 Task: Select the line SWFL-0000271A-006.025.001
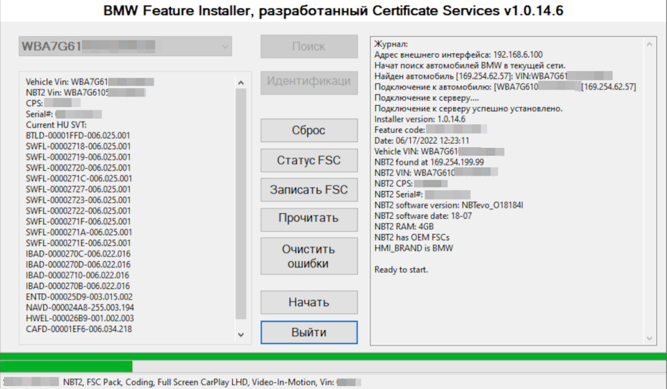(79, 232)
